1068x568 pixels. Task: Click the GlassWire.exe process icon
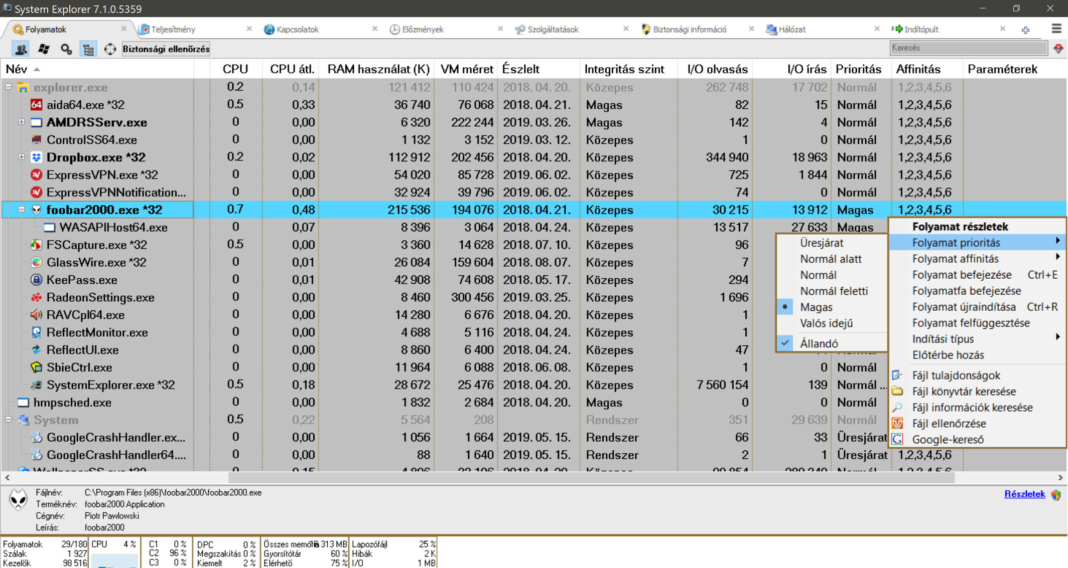point(36,262)
